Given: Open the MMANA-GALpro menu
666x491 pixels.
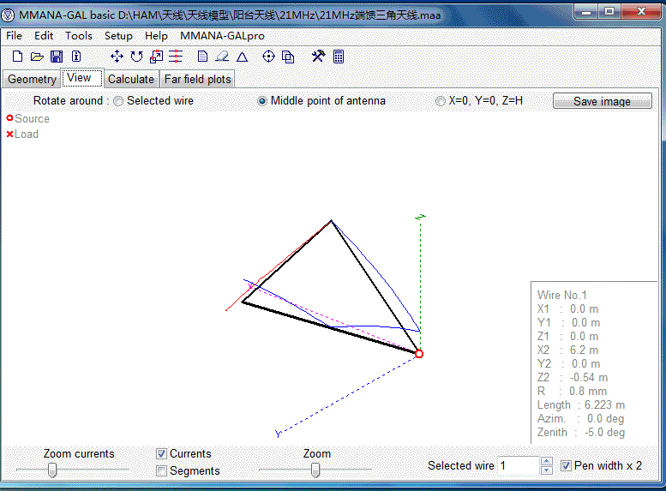Looking at the screenshot, I should point(222,36).
